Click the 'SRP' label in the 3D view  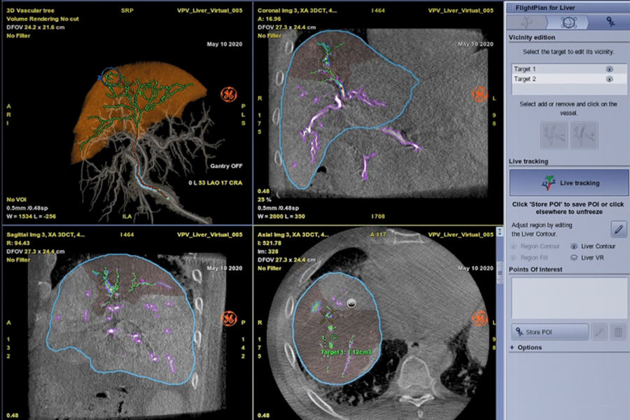127,10
